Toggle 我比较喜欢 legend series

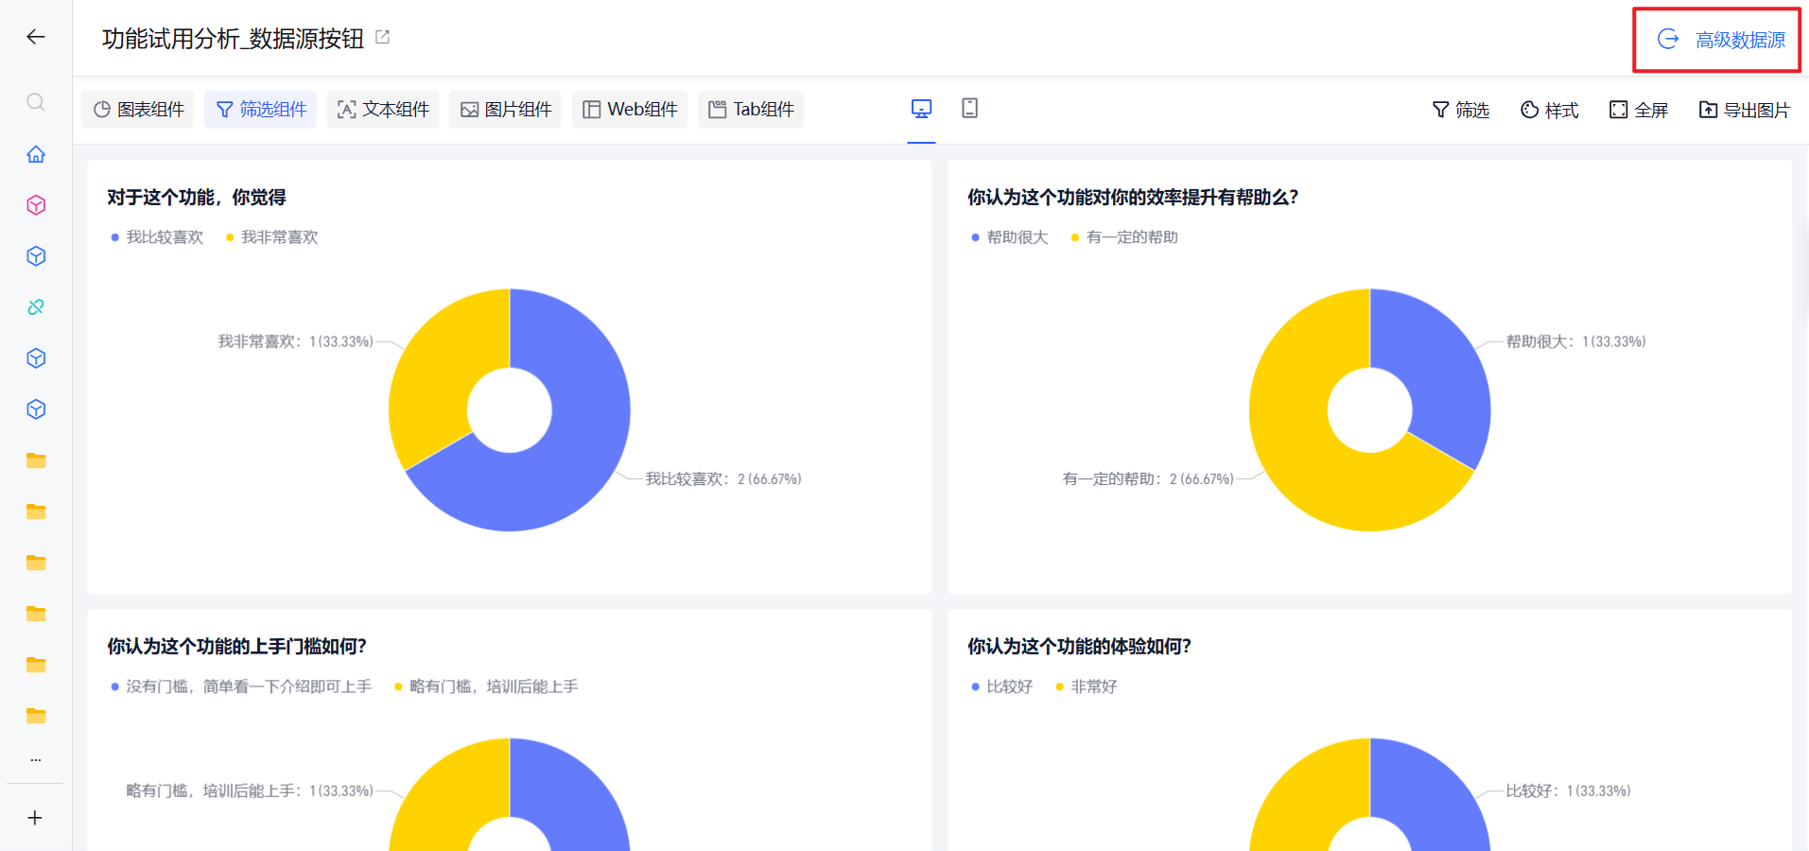tap(157, 237)
